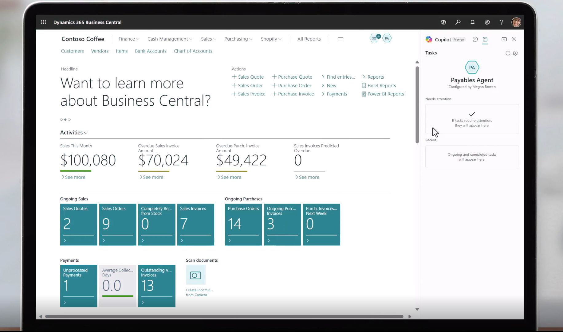Open the app launcher waffle icon
The height and width of the screenshot is (332, 563).
pos(43,22)
